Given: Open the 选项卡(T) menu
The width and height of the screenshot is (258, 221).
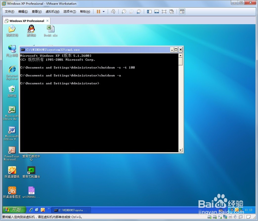Looking at the screenshot, I should tap(70, 12).
